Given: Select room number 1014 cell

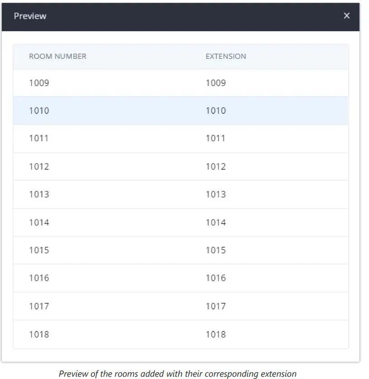Looking at the screenshot, I should coord(39,223).
